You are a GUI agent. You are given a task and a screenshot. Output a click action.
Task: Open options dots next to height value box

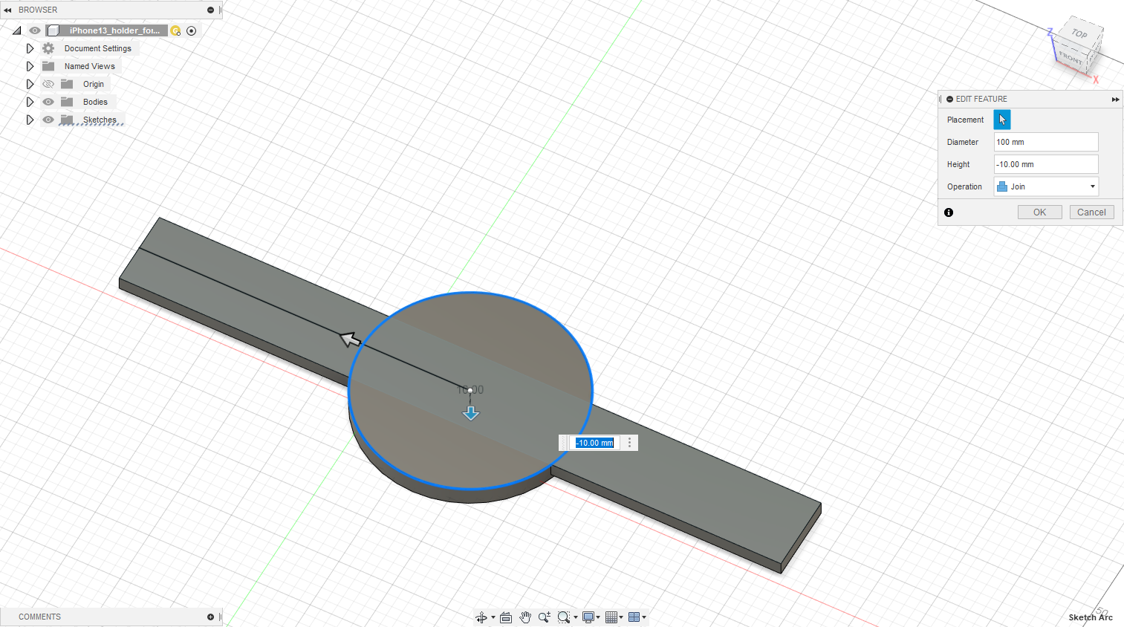pyautogui.click(x=629, y=443)
